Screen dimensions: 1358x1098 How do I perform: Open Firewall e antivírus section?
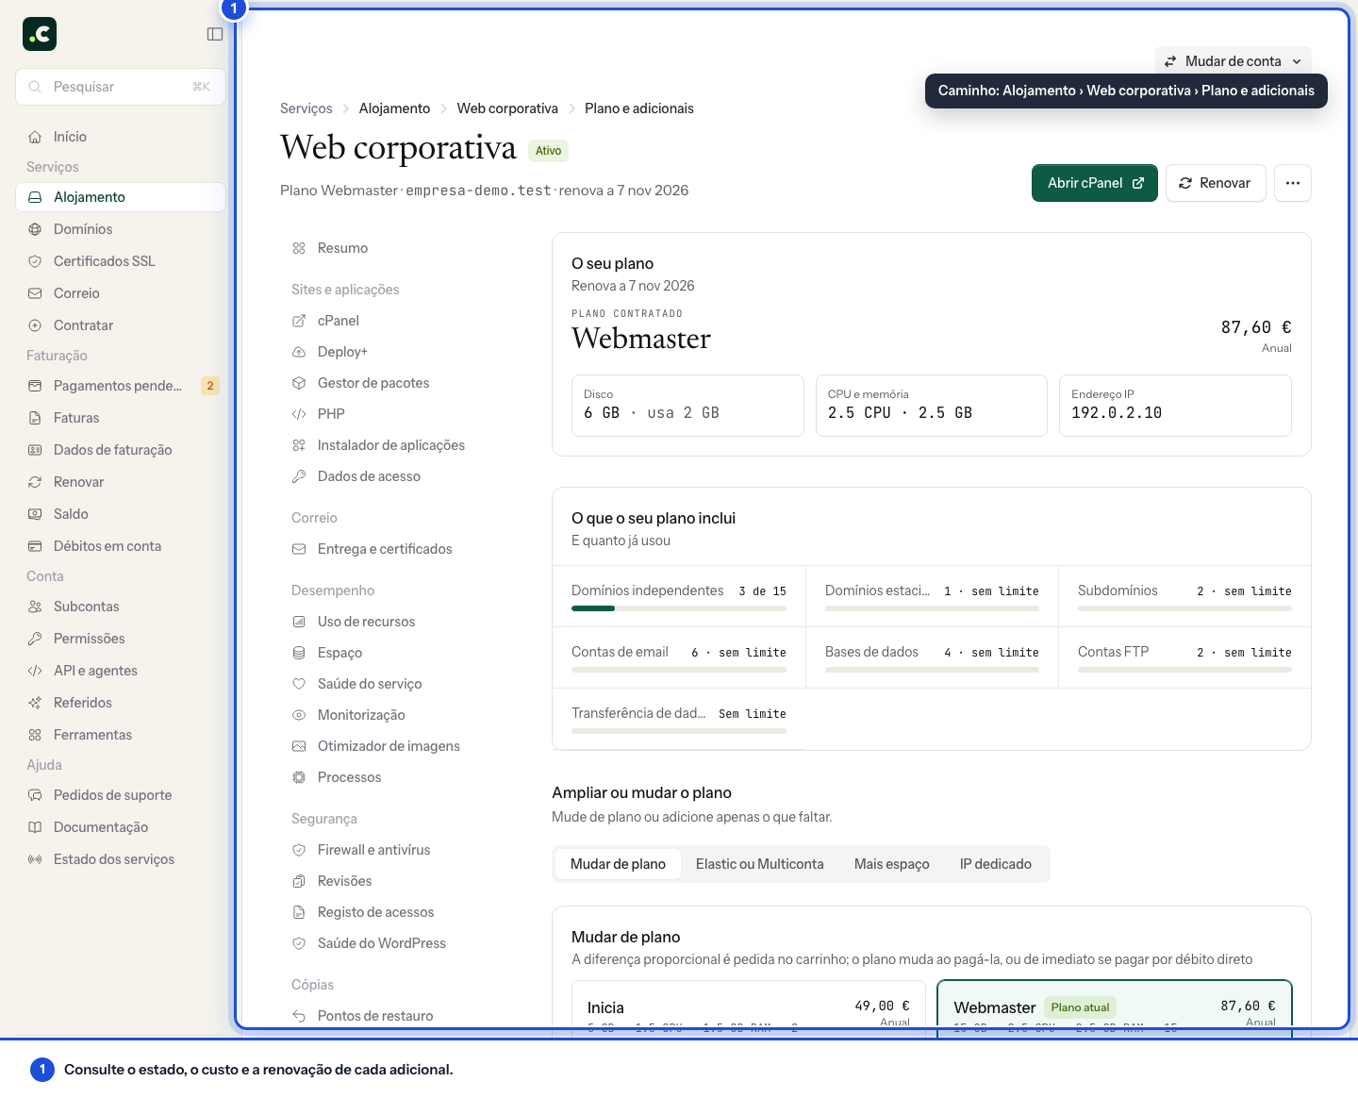tap(373, 850)
